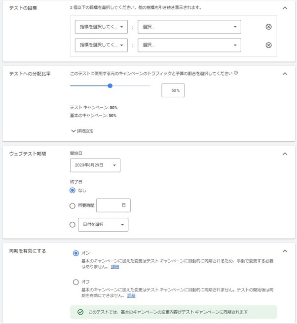
Task: Choose the オフ sync option
Action: 75,282
